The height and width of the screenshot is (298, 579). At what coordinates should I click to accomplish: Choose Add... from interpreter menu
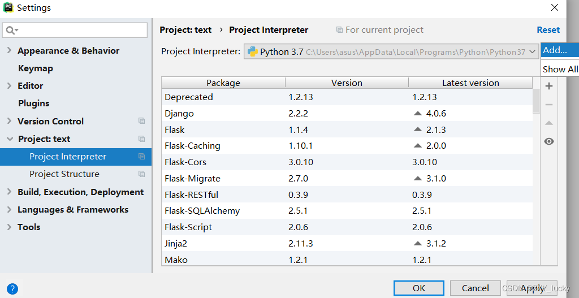point(560,50)
